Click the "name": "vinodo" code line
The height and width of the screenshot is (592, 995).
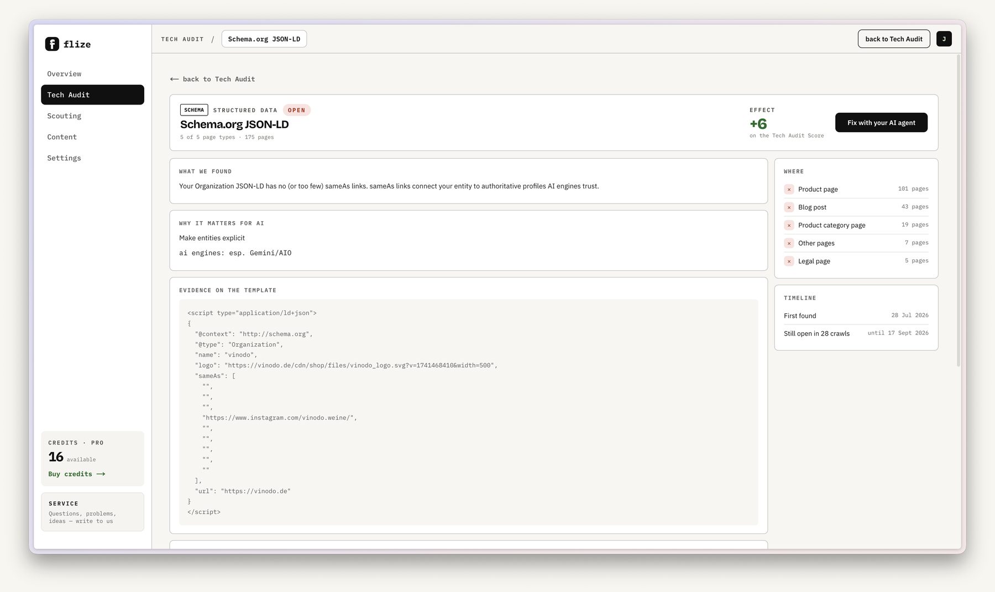(x=226, y=355)
